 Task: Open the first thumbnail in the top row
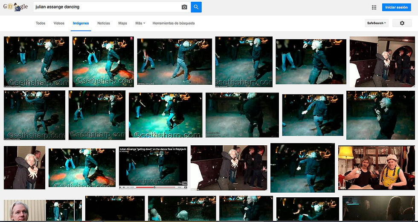click(36, 62)
